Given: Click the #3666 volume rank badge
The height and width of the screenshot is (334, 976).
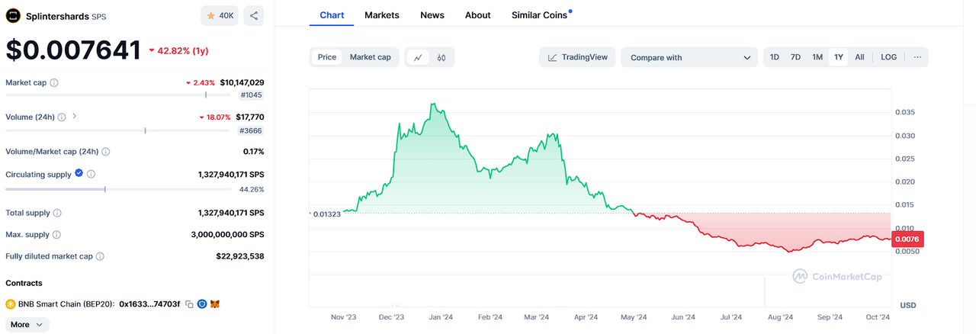Looking at the screenshot, I should pyautogui.click(x=251, y=130).
